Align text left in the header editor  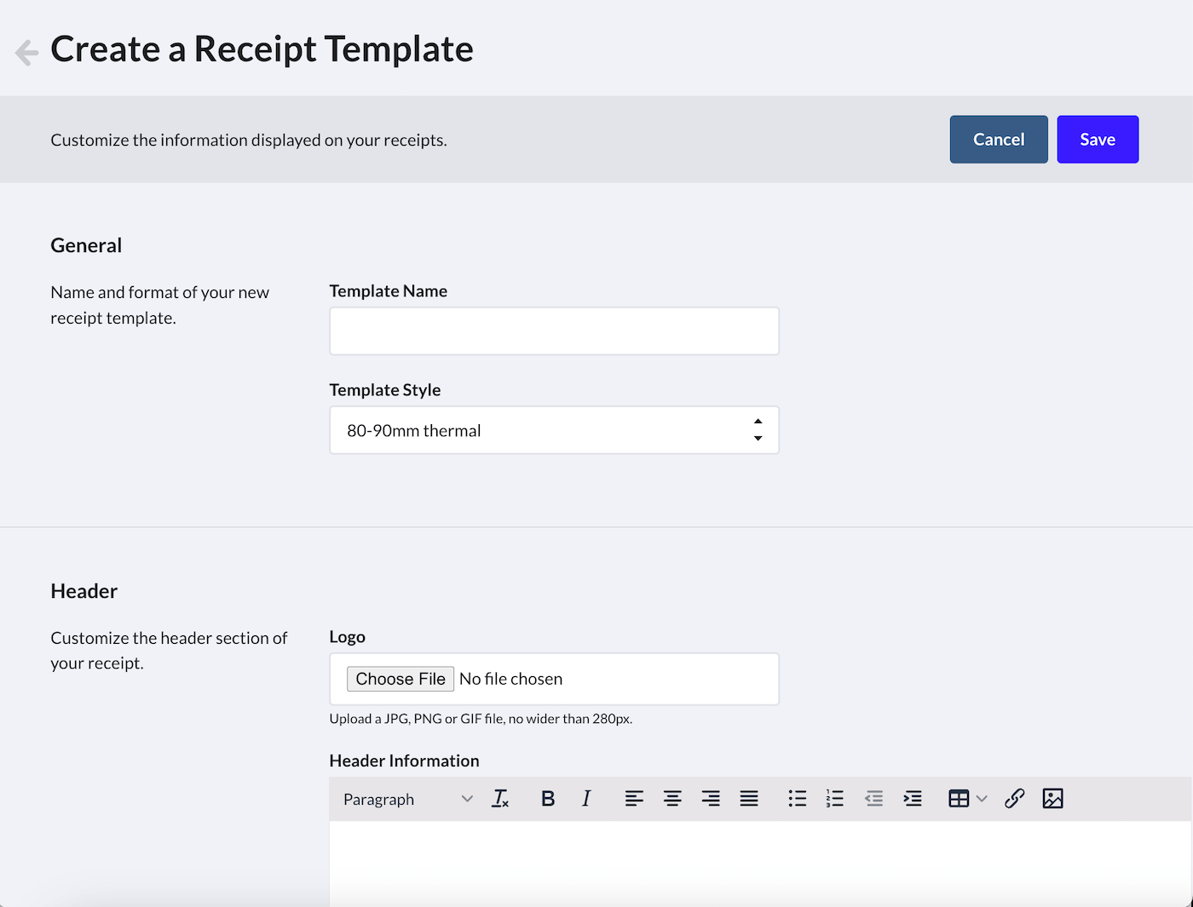[x=634, y=799]
